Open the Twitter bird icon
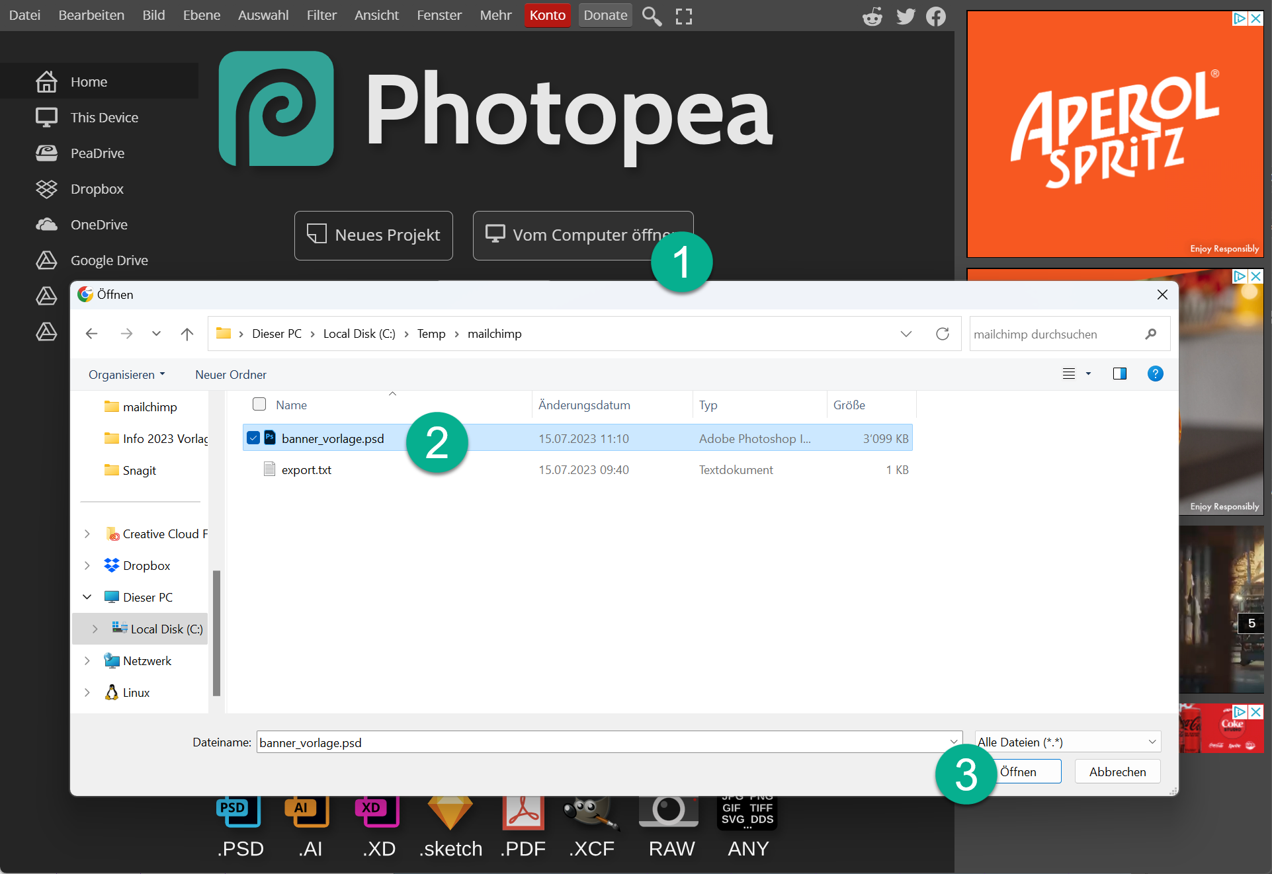The width and height of the screenshot is (1272, 874). pyautogui.click(x=905, y=16)
